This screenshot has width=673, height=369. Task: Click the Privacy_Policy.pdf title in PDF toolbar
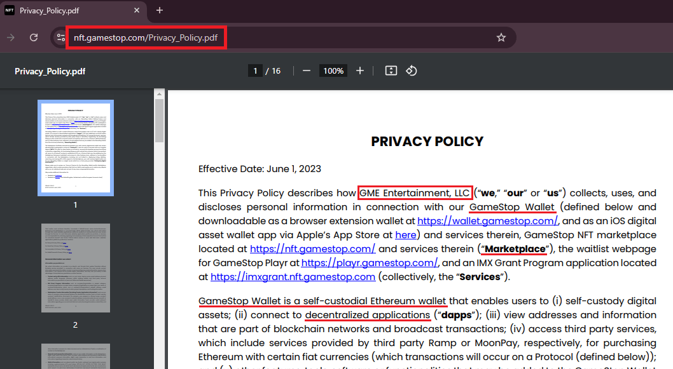(x=50, y=71)
